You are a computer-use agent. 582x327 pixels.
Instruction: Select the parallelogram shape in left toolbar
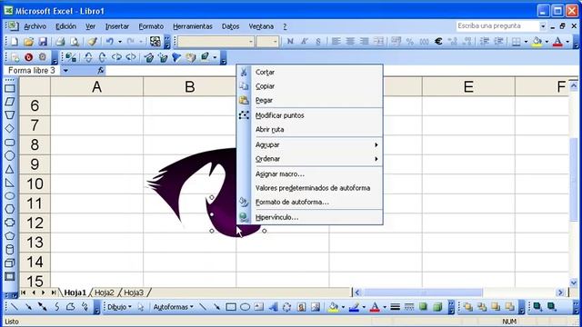tap(10, 102)
